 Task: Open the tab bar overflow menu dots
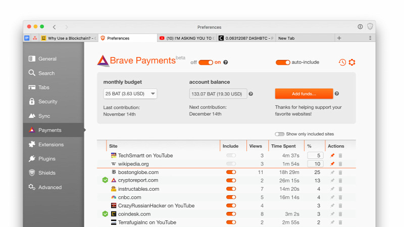370,38
